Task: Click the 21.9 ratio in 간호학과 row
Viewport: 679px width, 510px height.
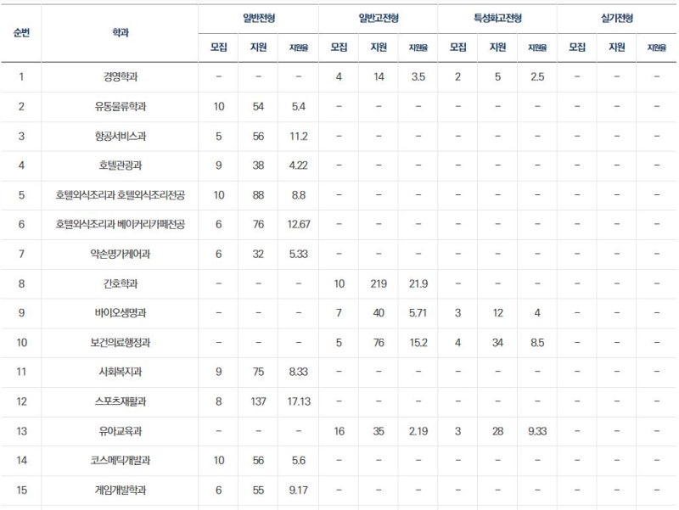Action: 418,283
